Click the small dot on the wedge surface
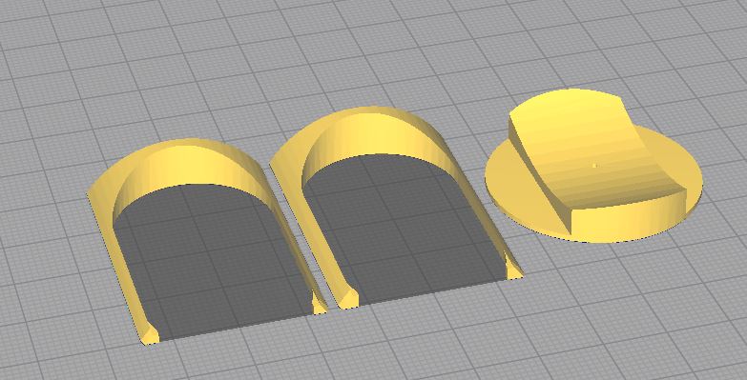Viewport: 747px width, 380px height. (594, 166)
